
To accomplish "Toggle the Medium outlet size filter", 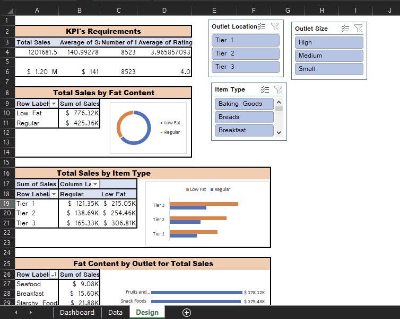I will [329, 56].
